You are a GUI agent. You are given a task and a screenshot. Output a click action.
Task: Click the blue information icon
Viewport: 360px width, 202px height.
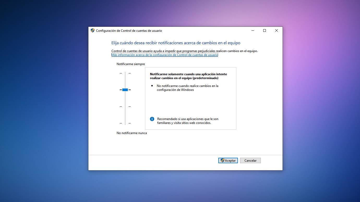(x=152, y=119)
